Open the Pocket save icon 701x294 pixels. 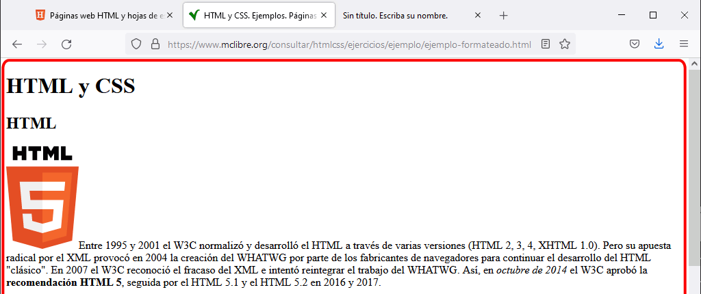pyautogui.click(x=634, y=44)
